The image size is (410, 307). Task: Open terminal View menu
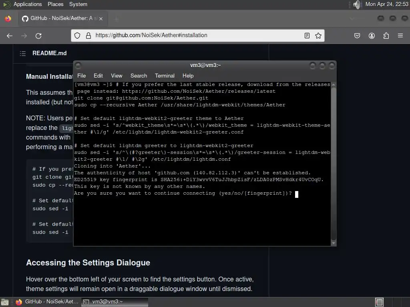tap(117, 76)
